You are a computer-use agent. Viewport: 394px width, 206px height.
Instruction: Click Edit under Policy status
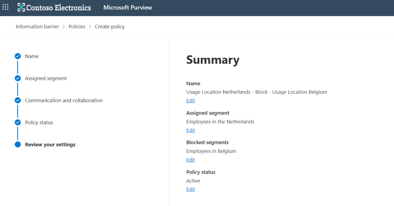pos(190,189)
